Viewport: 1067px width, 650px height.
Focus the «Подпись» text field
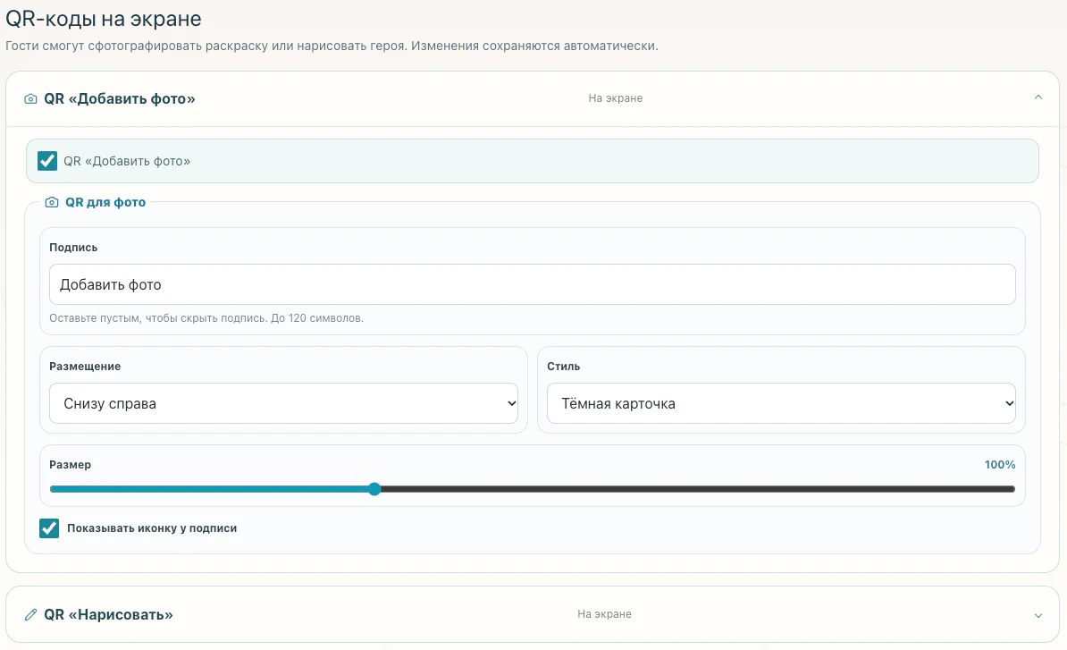[532, 284]
